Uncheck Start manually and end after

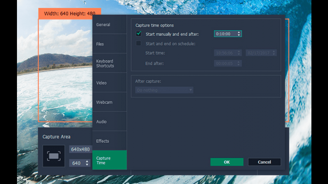point(138,34)
